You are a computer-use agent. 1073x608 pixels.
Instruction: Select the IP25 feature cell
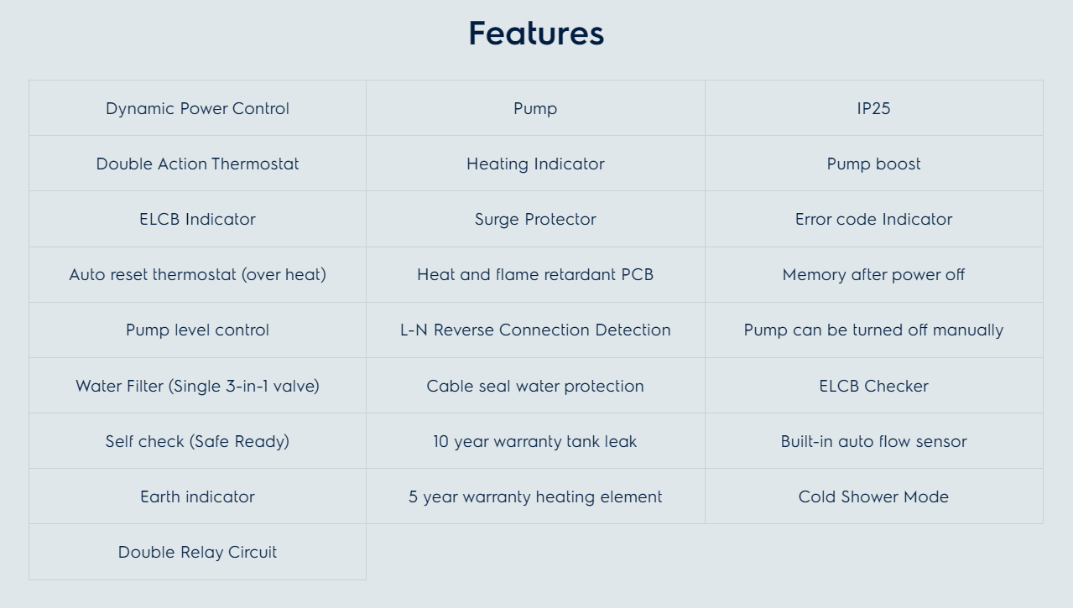(x=873, y=109)
